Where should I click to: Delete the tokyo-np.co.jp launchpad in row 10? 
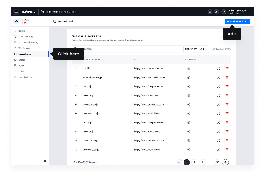point(227,149)
